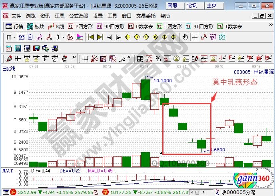Open the 公式选股 menu
Screen dimensions: 275x196
(78, 16)
